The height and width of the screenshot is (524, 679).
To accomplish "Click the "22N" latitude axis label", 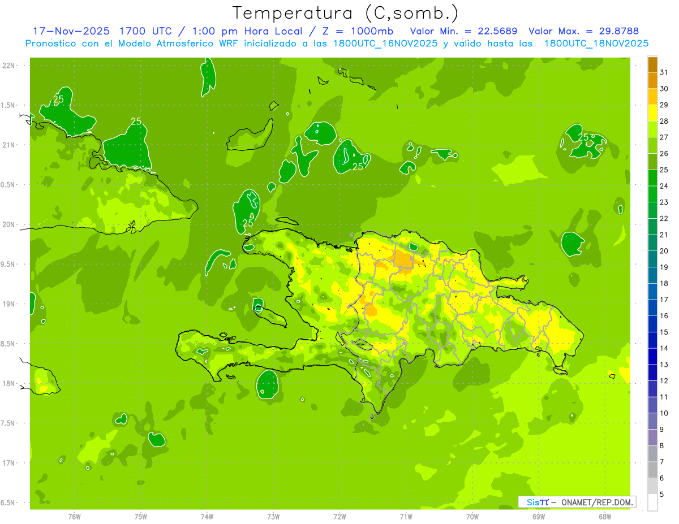I will pyautogui.click(x=9, y=66).
